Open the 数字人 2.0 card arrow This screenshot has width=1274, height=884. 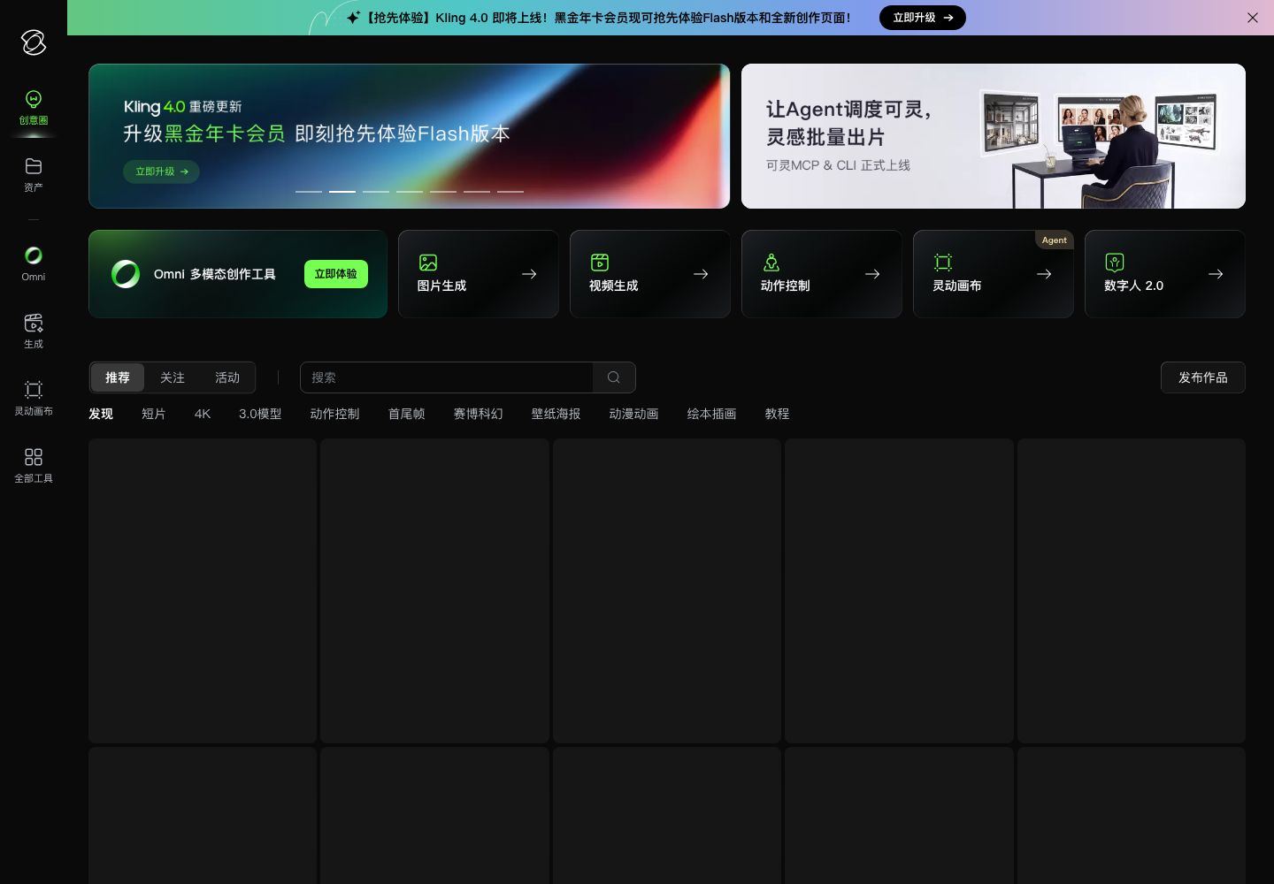[1216, 274]
